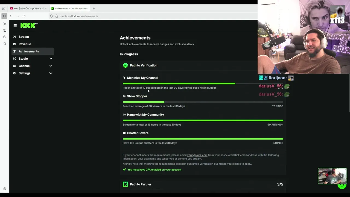Open the Kick hamburger menu
This screenshot has height=197, width=350.
coord(15,25)
